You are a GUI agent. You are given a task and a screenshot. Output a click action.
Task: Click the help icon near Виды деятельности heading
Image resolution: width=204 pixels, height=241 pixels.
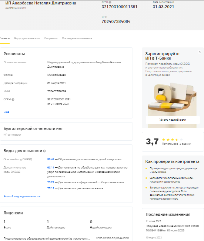[44, 151]
